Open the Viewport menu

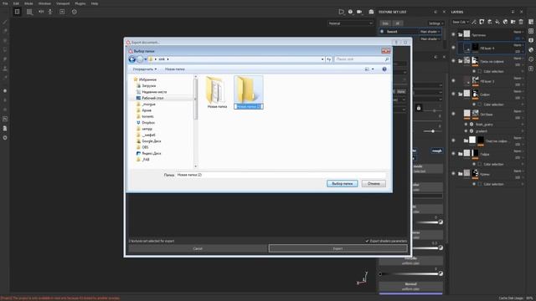[63, 3]
